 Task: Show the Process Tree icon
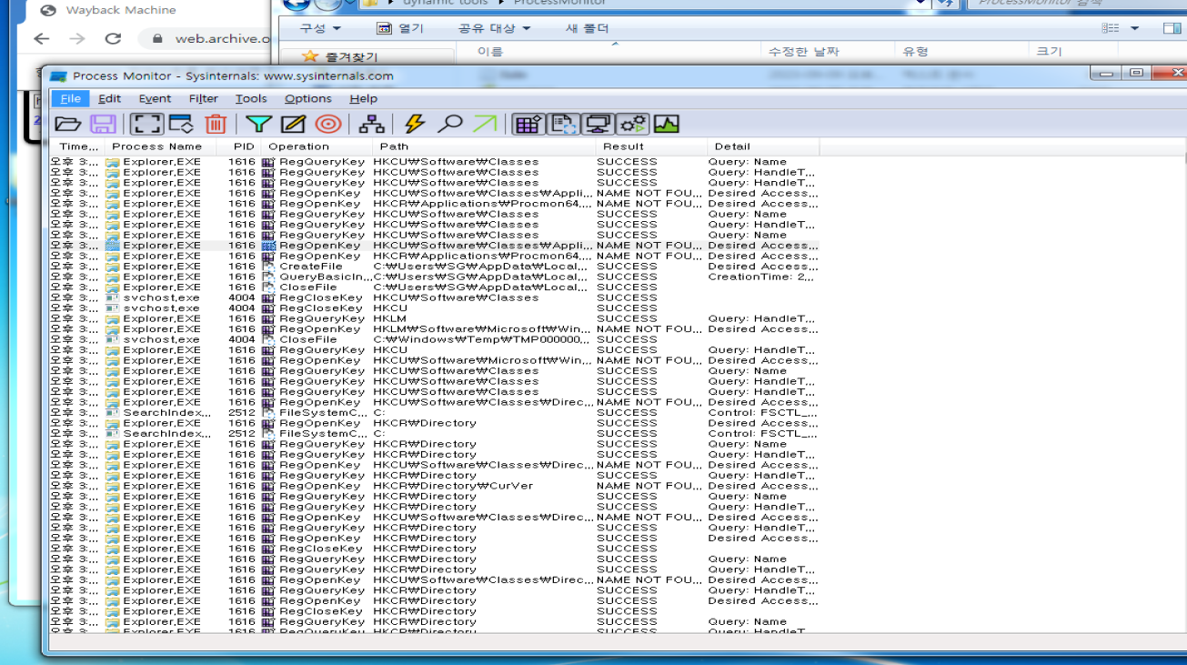372,124
